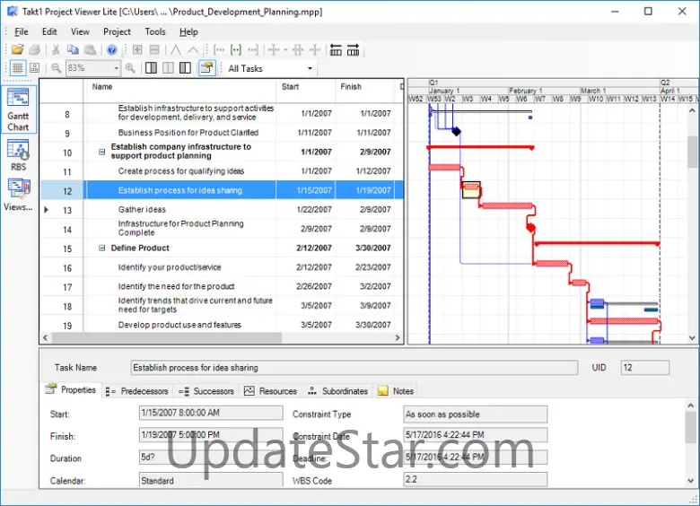Click the right bracket with dots icon
This screenshot has width=700, height=506.
tap(253, 49)
